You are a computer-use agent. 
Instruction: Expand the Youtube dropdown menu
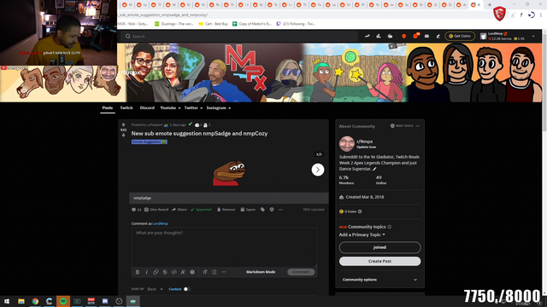pos(170,108)
